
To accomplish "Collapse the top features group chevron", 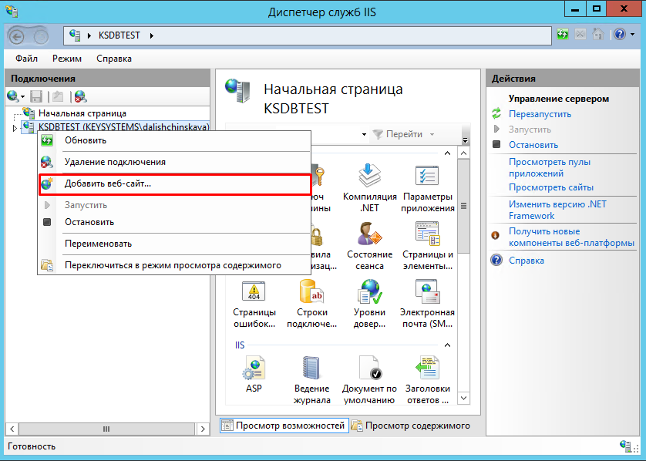I will pyautogui.click(x=447, y=153).
